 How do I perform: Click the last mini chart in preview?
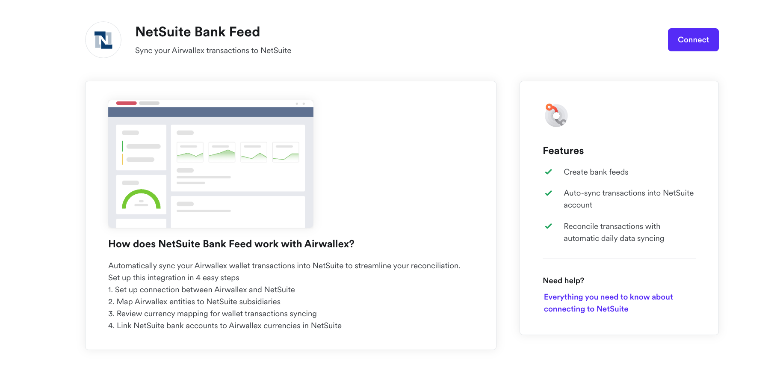(286, 152)
